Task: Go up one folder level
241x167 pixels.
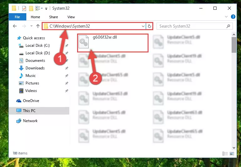Action: [38, 26]
